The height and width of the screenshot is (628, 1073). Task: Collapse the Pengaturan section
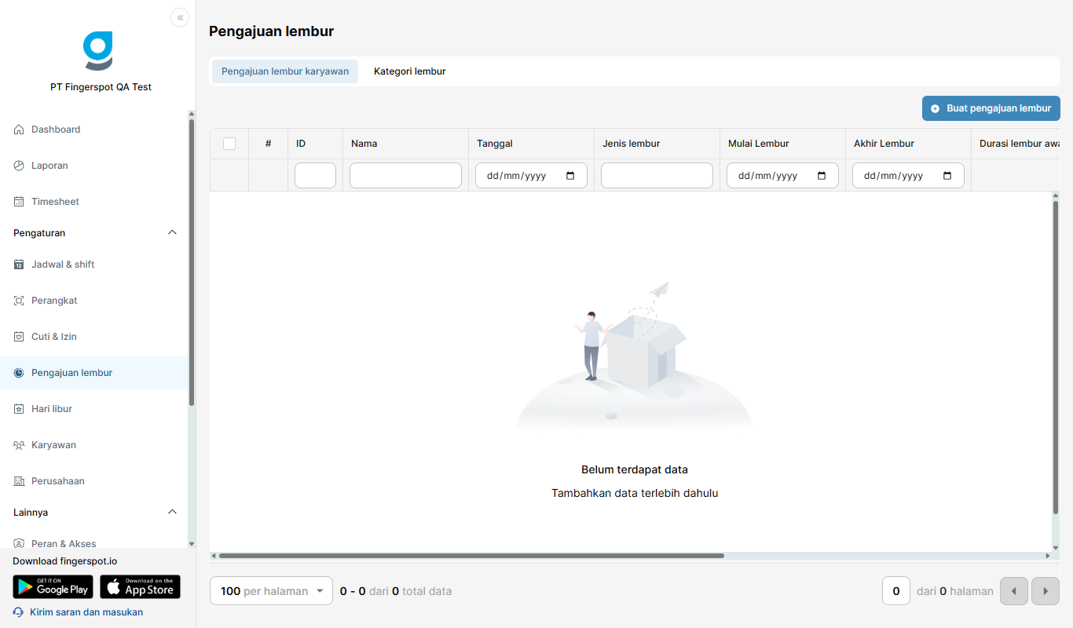173,232
